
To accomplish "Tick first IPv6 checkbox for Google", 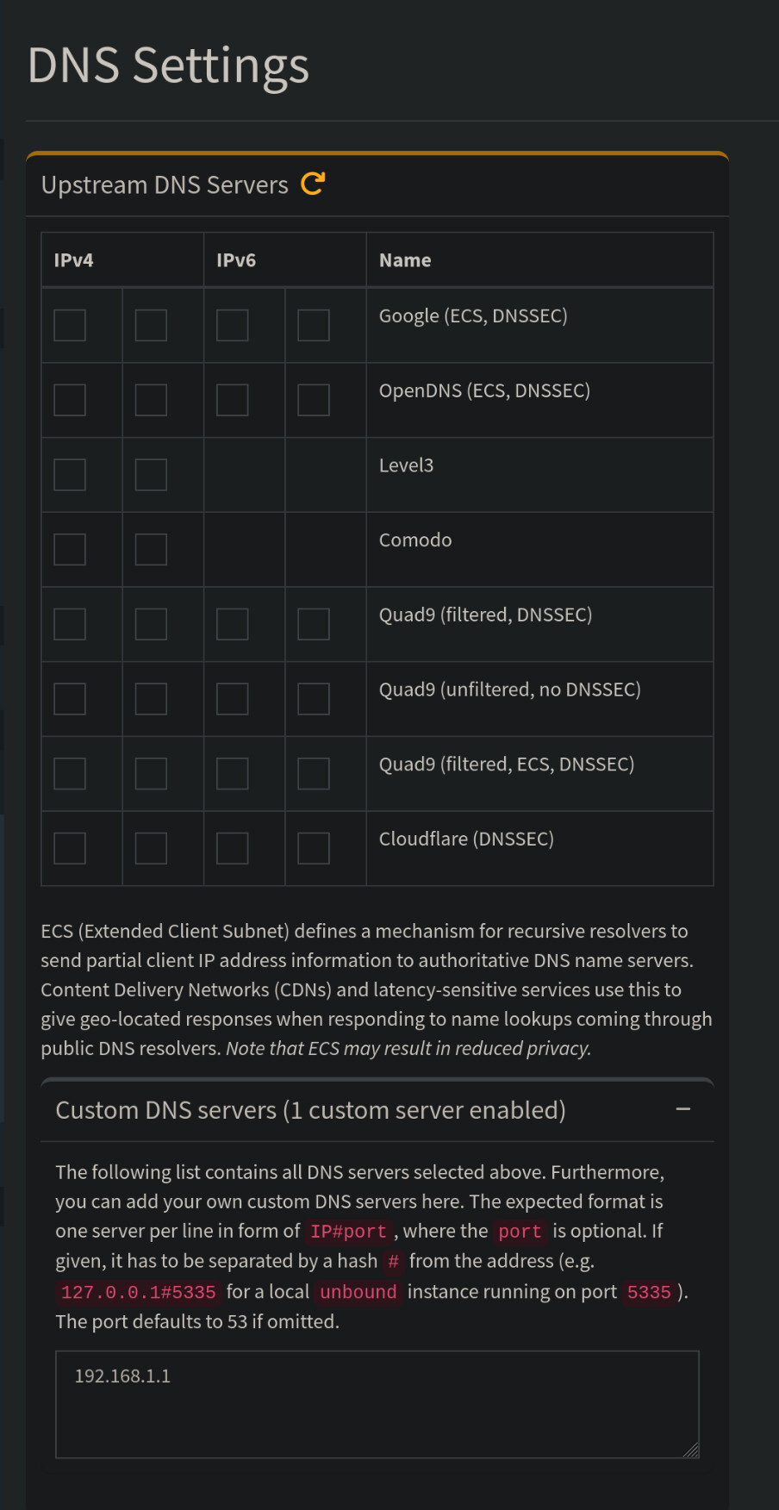I will [x=233, y=326].
